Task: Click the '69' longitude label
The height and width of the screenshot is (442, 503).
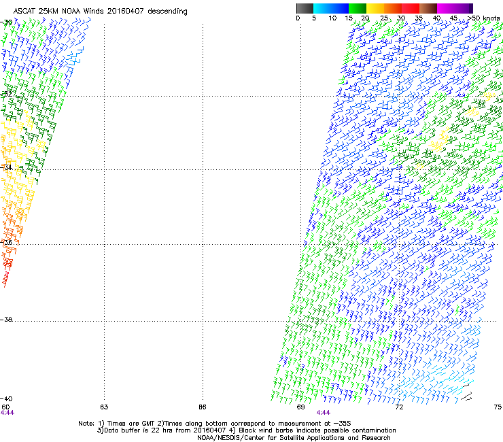Action: [x=300, y=407]
